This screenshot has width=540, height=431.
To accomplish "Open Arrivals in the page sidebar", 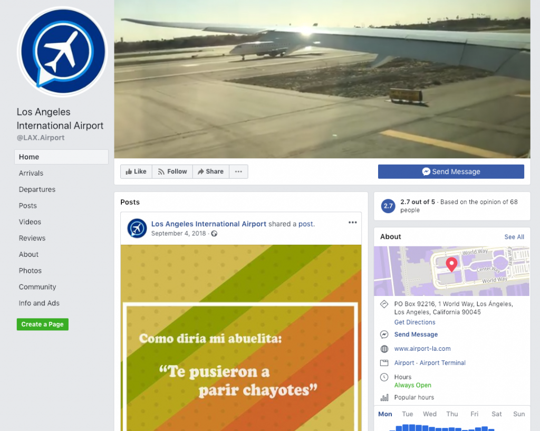I will (x=31, y=173).
